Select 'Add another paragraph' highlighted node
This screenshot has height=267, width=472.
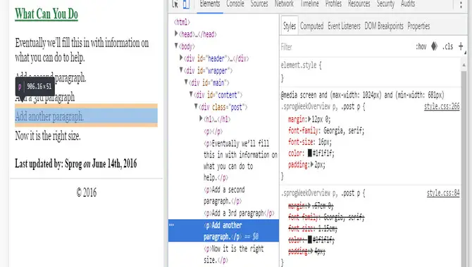click(x=223, y=230)
